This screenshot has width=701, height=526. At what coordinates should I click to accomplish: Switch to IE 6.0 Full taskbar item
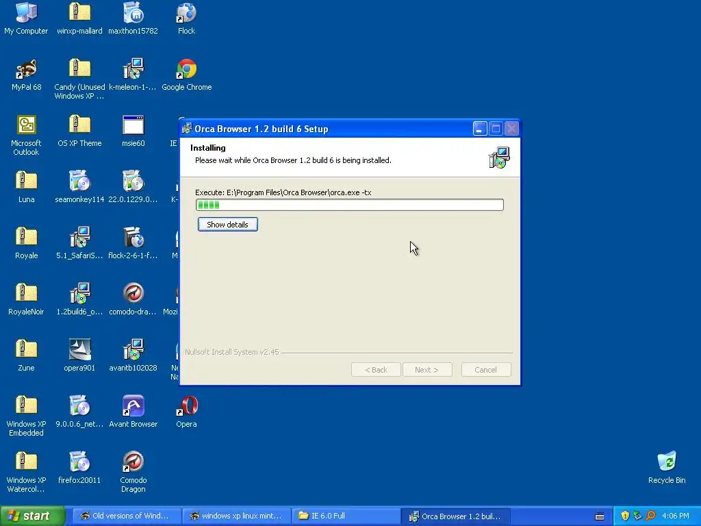click(346, 516)
